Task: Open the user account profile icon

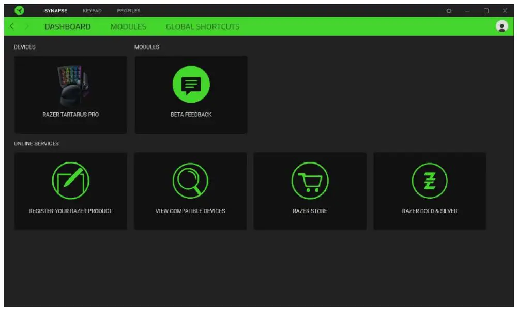Action: tap(501, 26)
